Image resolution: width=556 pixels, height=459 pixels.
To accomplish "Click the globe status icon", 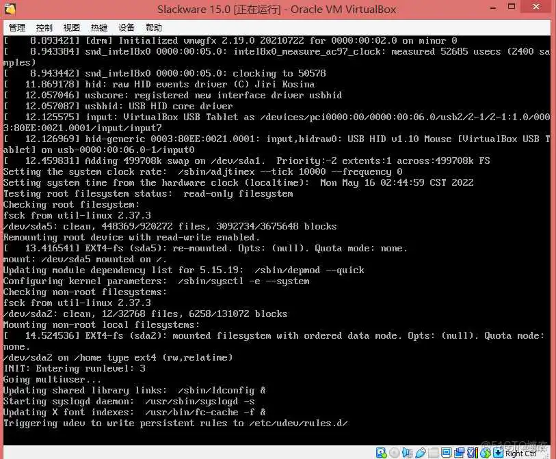I will coord(484,453).
